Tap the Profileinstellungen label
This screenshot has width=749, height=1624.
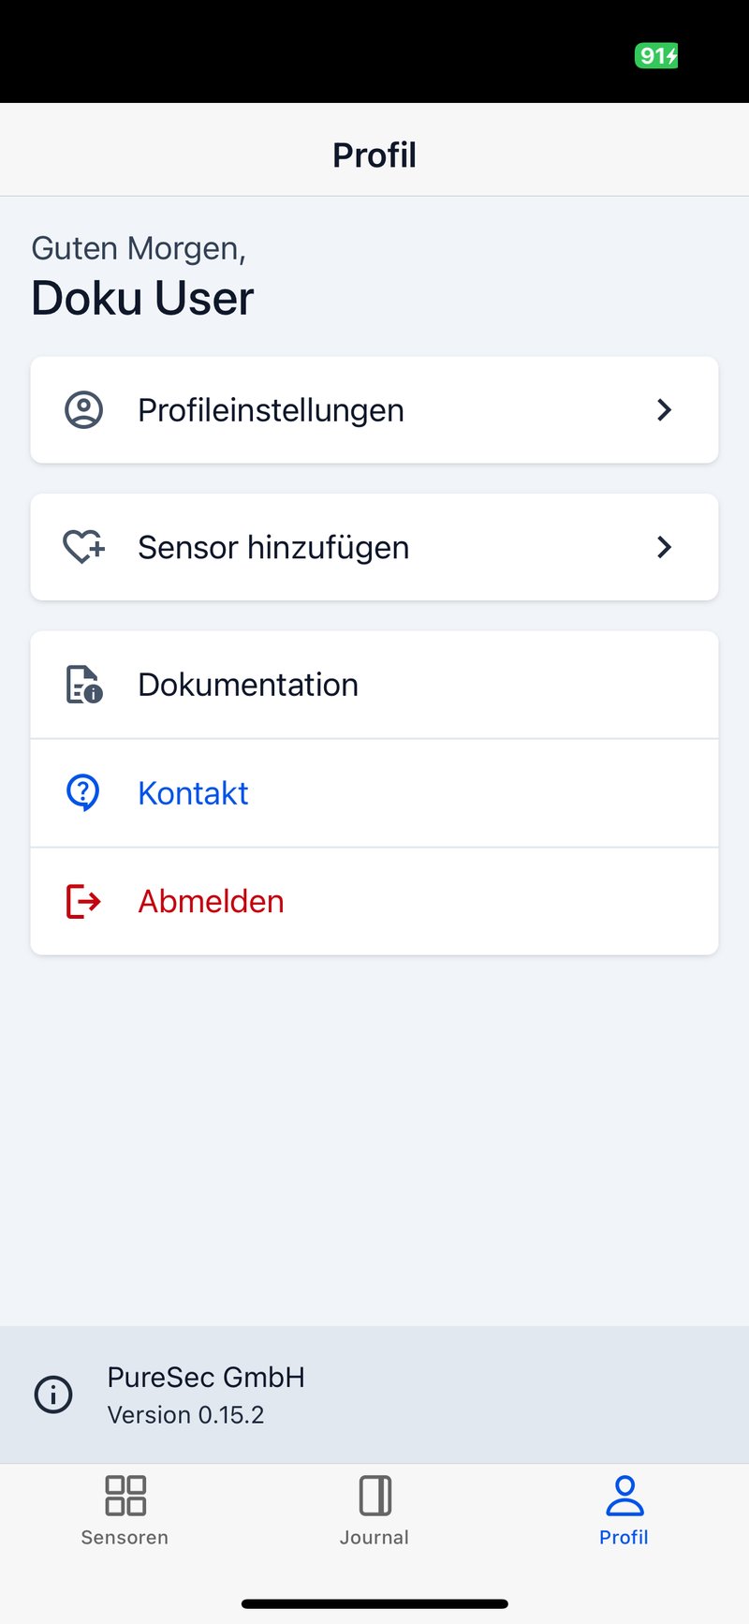(x=271, y=410)
